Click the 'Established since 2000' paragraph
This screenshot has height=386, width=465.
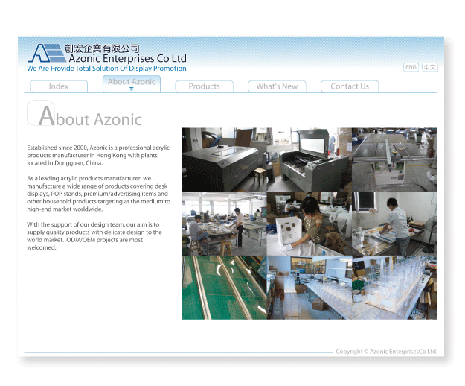[98, 155]
